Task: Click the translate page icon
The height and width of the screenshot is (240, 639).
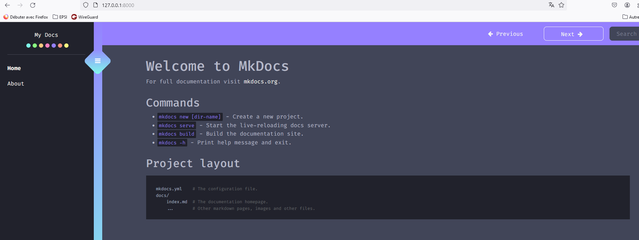Action: coord(551,5)
